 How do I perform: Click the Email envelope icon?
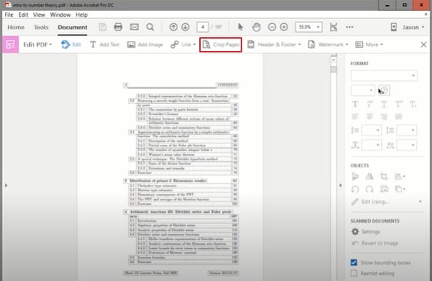[134, 27]
